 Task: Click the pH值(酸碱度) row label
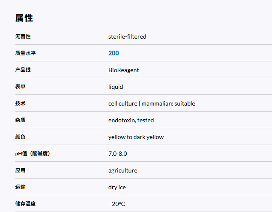tap(33, 154)
